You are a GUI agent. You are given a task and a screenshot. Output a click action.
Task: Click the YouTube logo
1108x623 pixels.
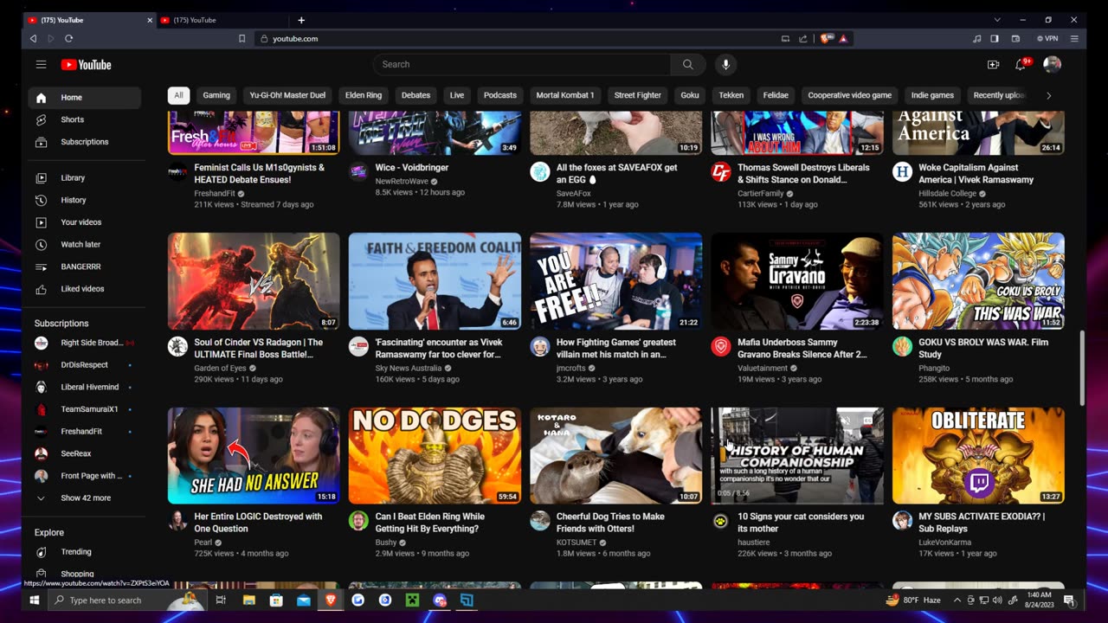[x=86, y=64]
